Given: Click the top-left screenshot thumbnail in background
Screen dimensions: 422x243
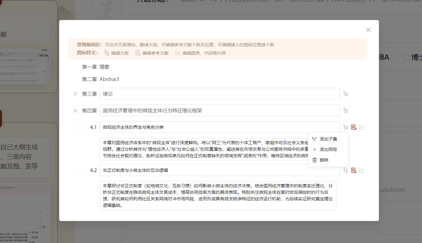Looking at the screenshot, I should point(25,67).
